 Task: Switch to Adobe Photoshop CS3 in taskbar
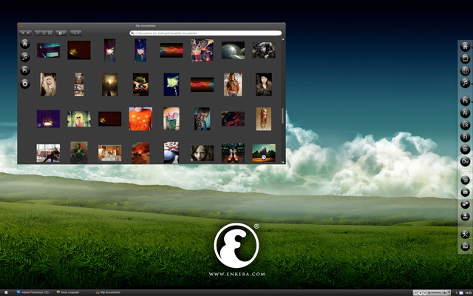(x=33, y=292)
